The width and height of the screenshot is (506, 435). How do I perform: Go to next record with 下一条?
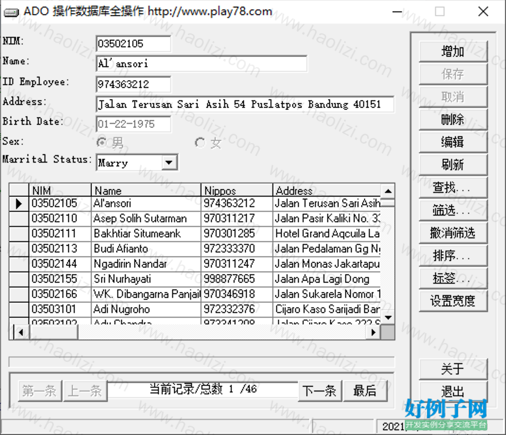click(x=320, y=391)
